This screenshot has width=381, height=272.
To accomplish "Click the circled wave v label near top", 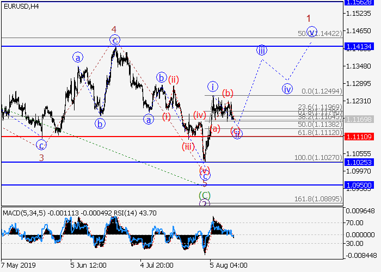I will [311, 32].
